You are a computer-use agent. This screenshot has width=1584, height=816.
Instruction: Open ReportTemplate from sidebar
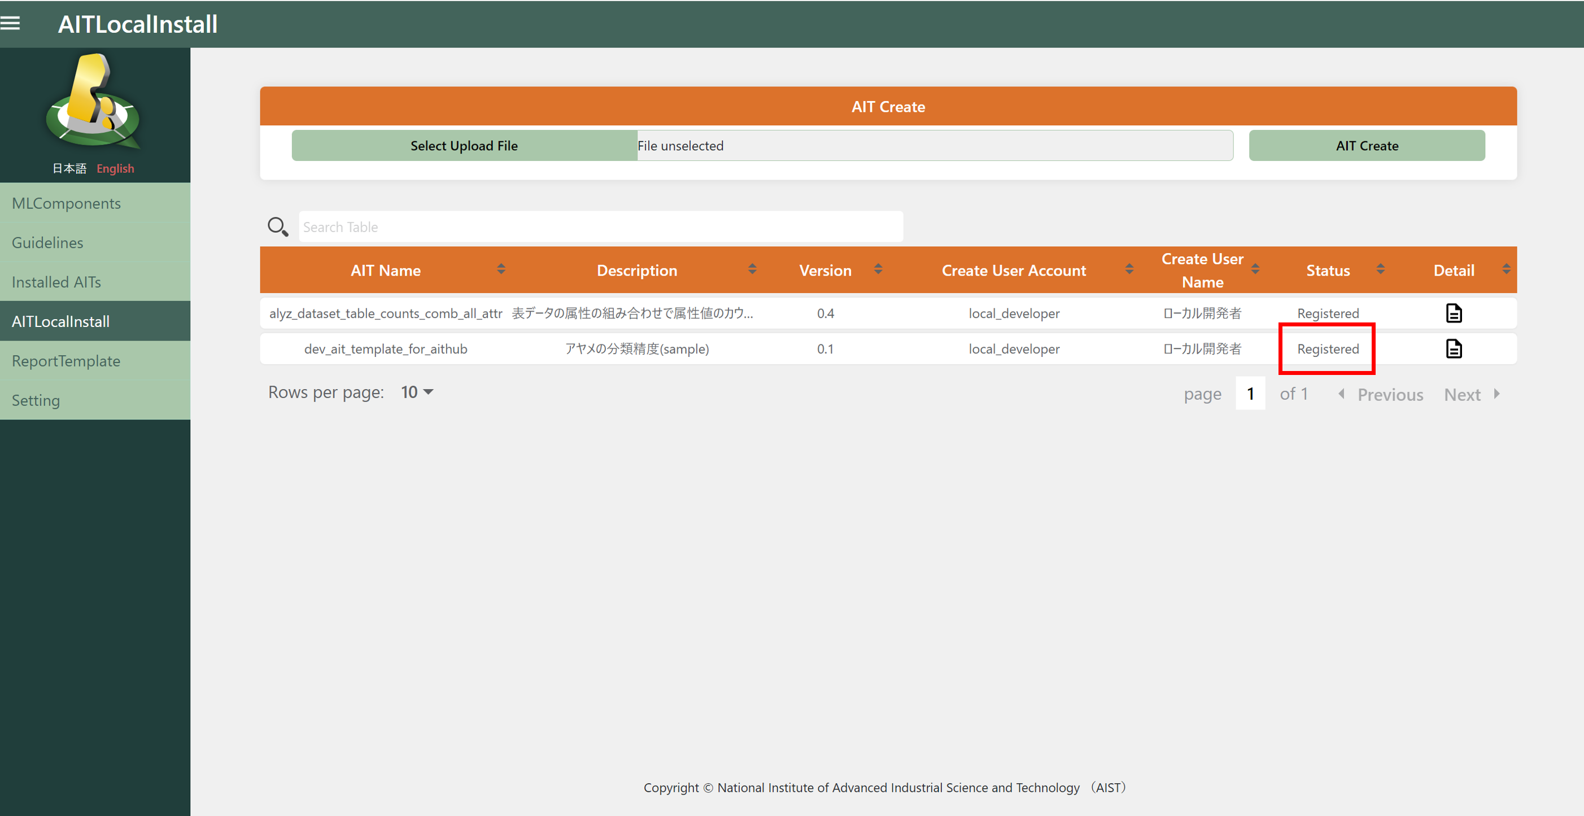(67, 361)
